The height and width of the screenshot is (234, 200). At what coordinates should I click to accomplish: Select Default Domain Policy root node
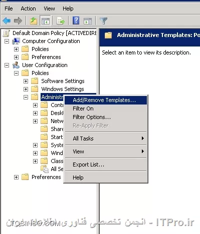[55, 33]
